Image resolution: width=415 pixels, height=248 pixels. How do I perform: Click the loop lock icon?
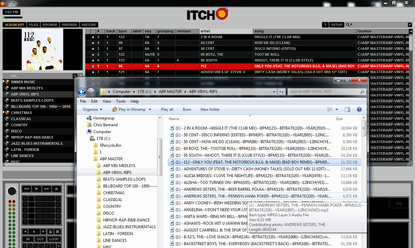(x=50, y=232)
